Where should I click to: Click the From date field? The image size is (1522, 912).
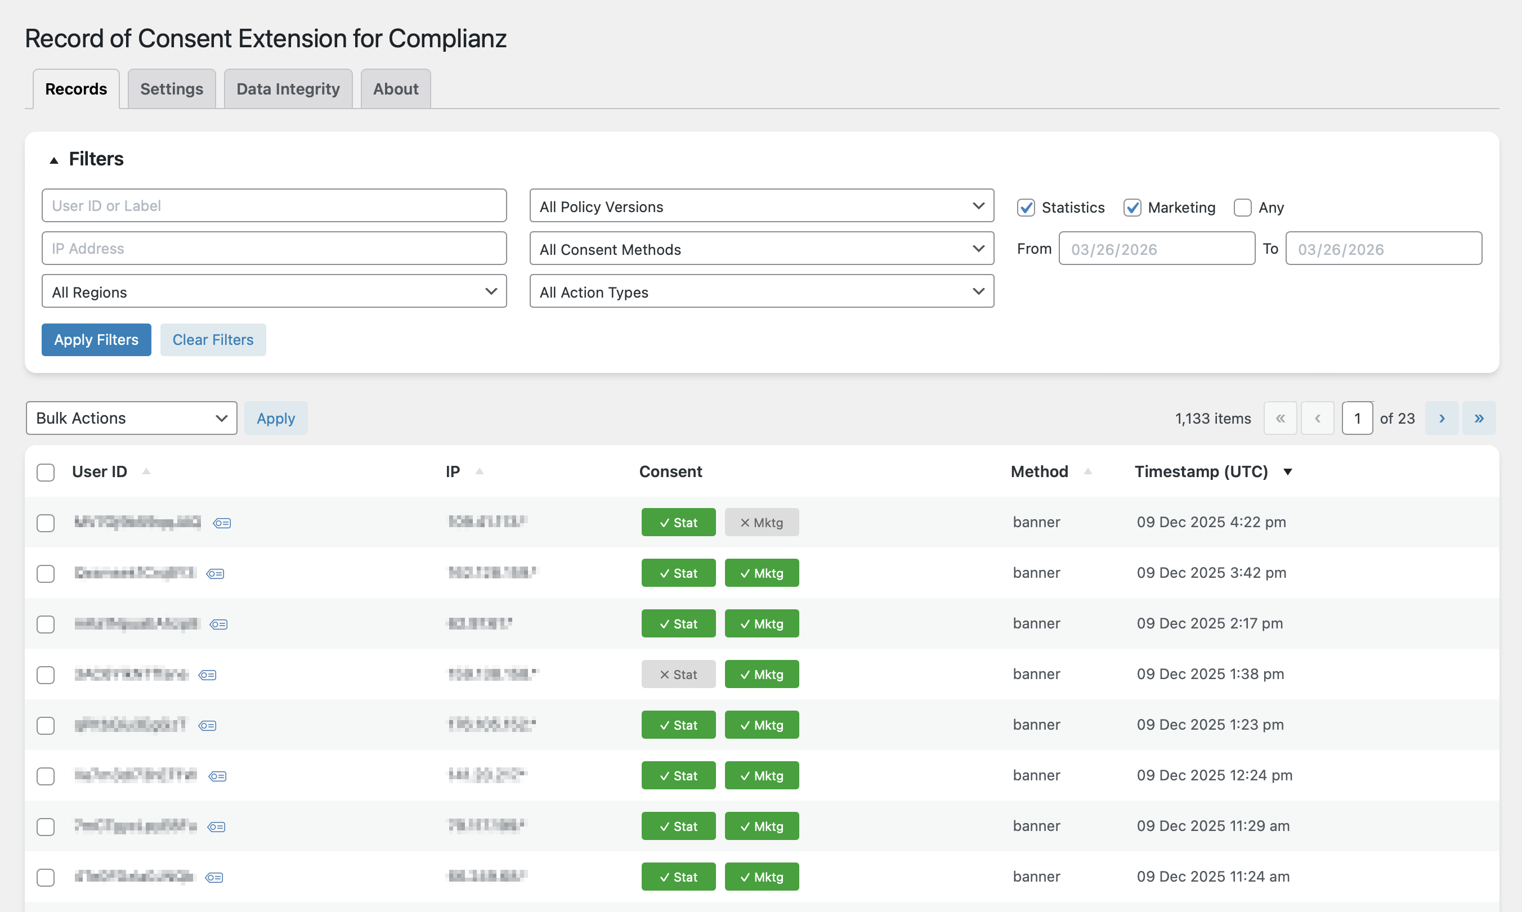point(1156,249)
